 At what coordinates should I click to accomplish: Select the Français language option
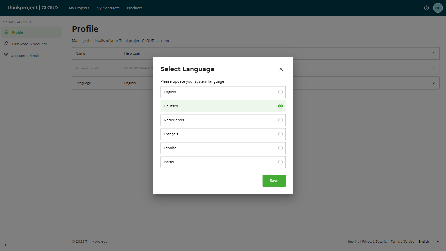(x=223, y=134)
